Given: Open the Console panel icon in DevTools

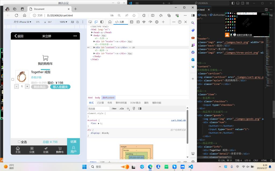Looking at the screenshot, I should 131,22.
